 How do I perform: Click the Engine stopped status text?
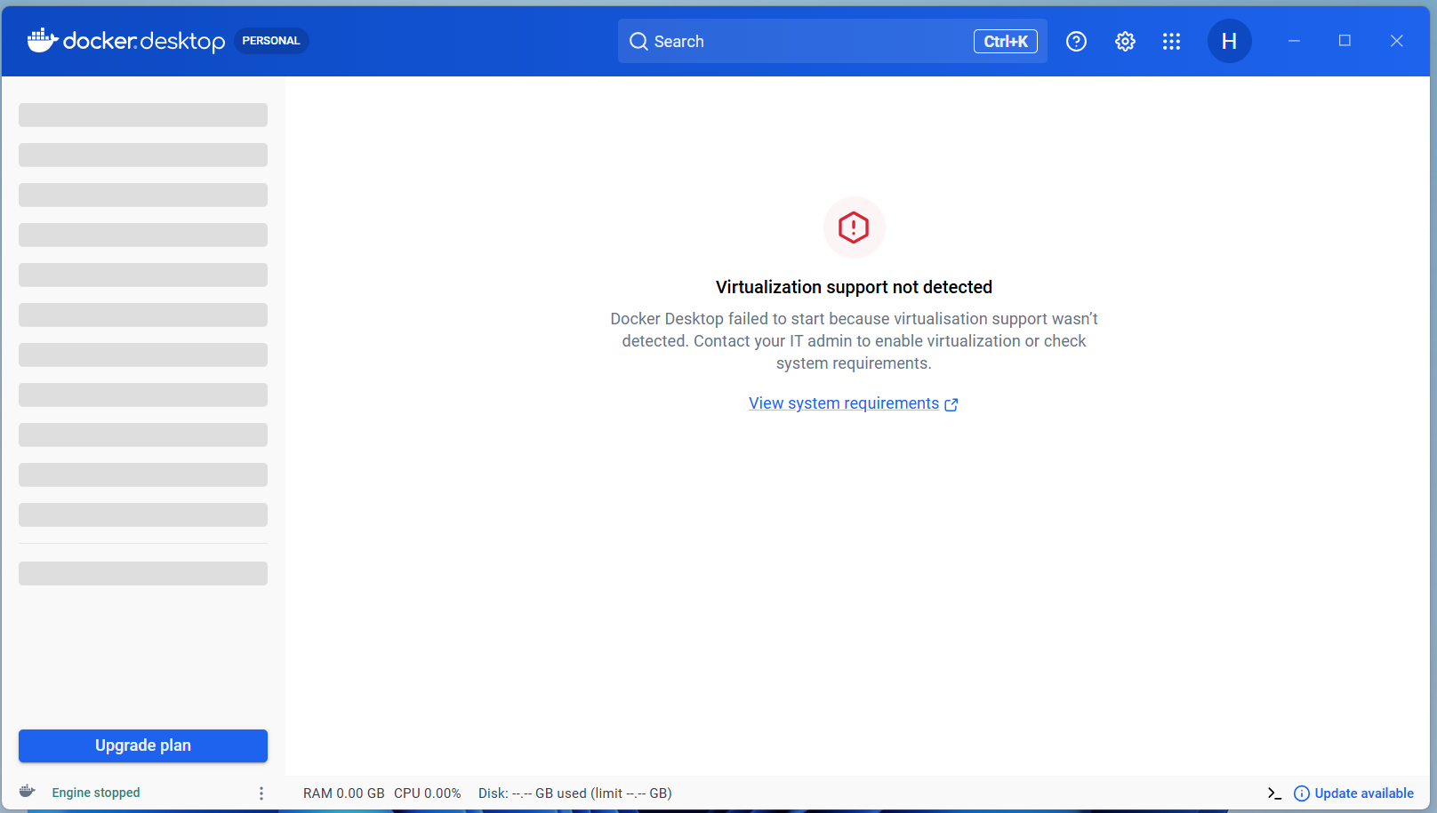coord(96,793)
